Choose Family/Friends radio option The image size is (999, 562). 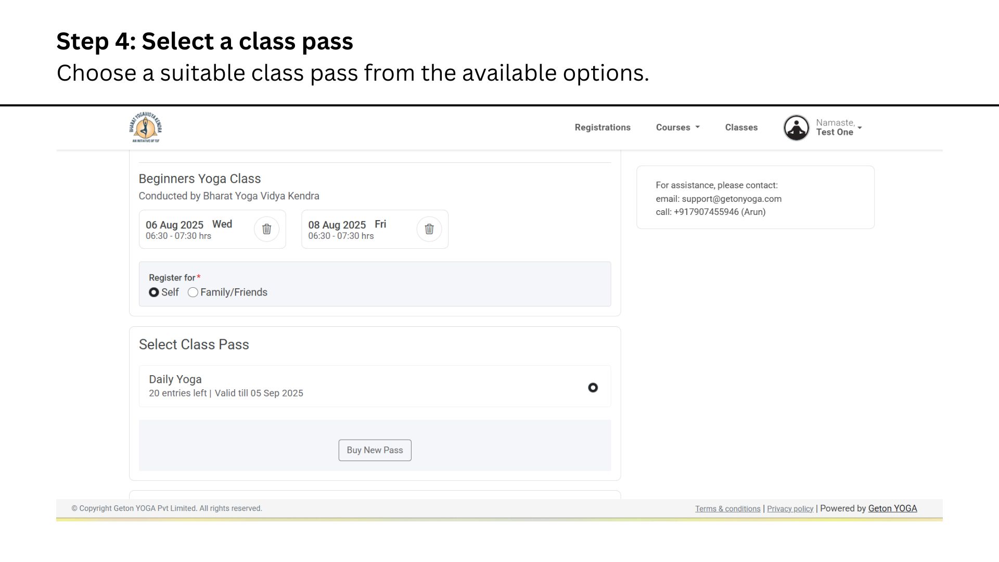tap(193, 292)
